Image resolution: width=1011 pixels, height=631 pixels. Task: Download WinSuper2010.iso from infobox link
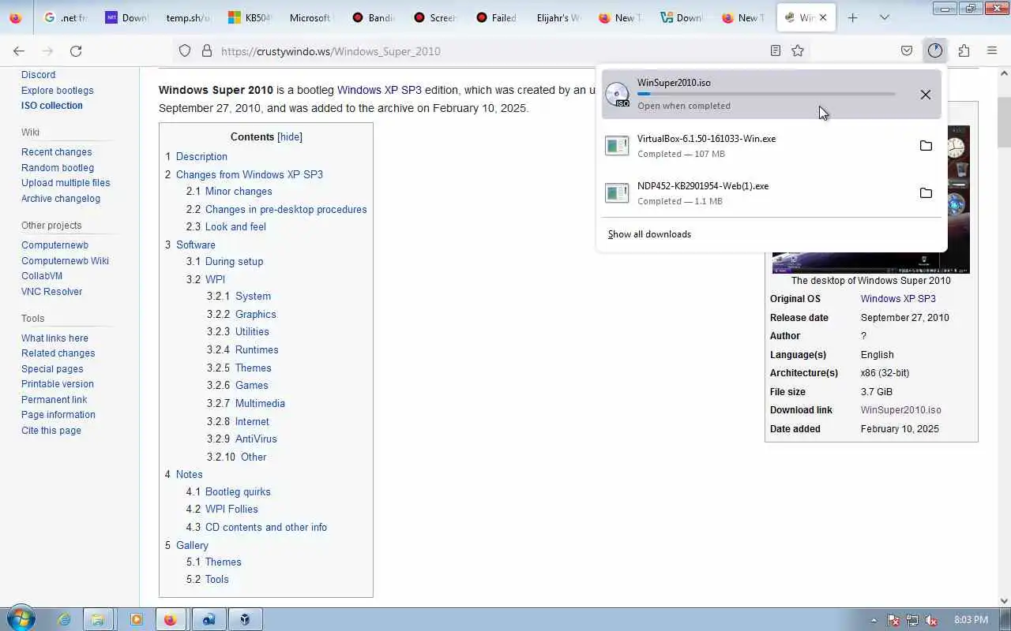coord(900,410)
